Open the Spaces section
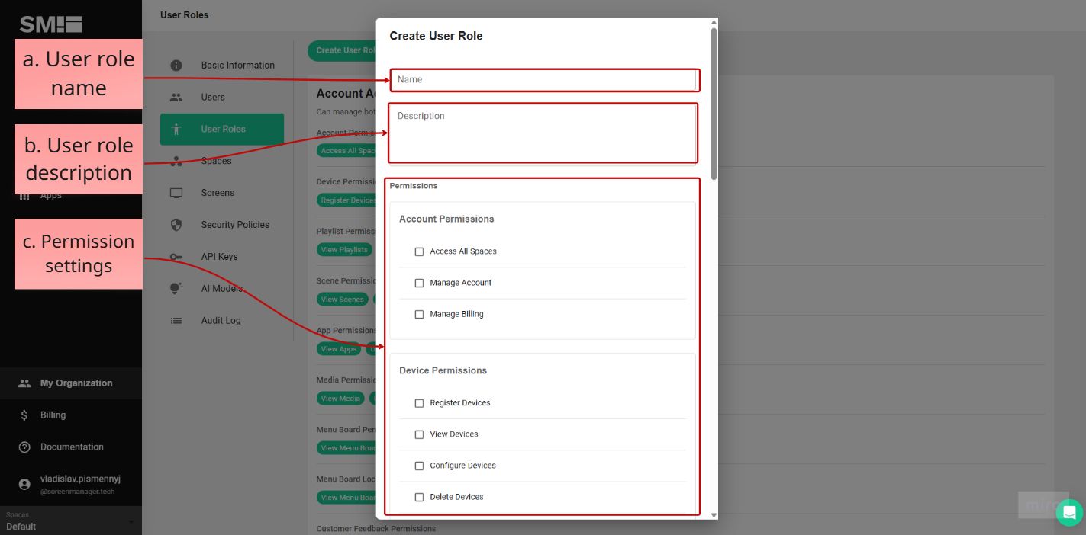 coord(177,161)
